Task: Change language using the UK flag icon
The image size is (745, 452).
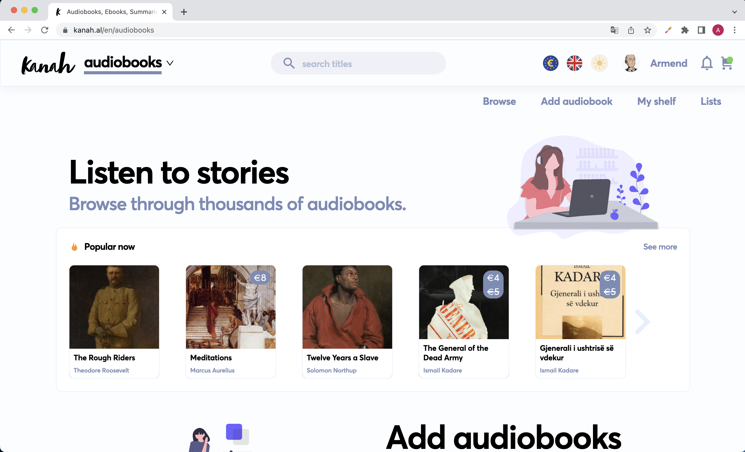Action: tap(575, 63)
